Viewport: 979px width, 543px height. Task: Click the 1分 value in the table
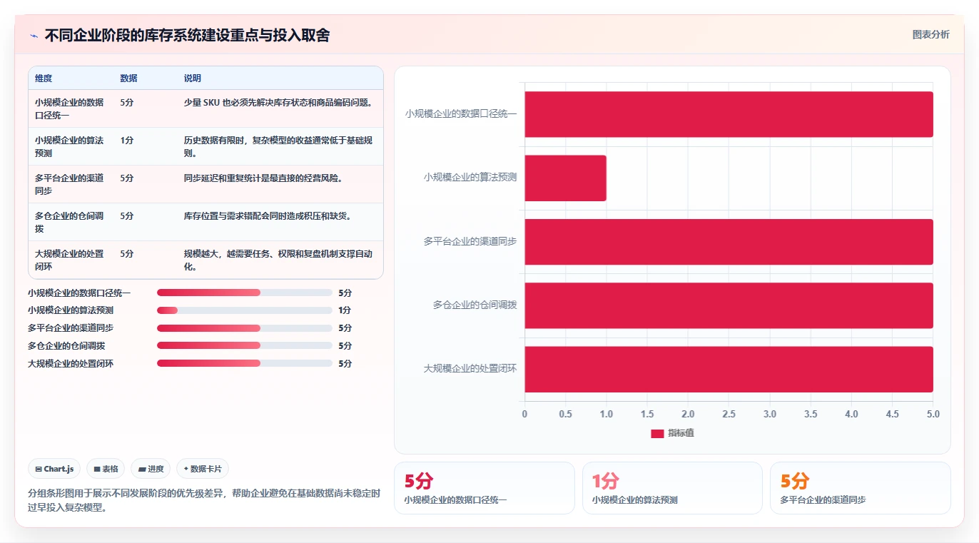[127, 141]
